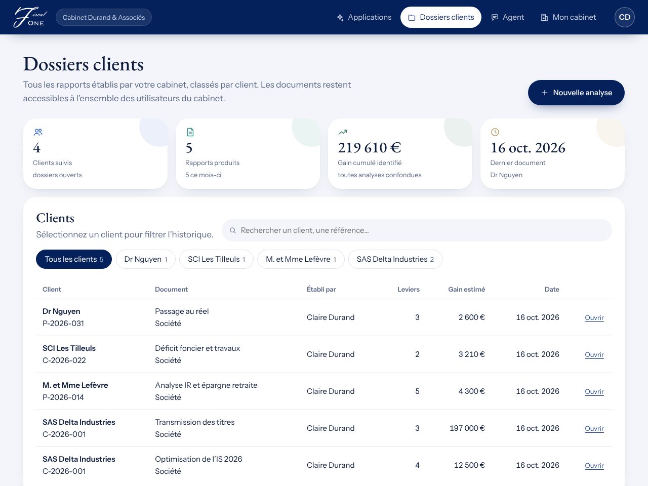Click reference C-2026-022

[64, 360]
